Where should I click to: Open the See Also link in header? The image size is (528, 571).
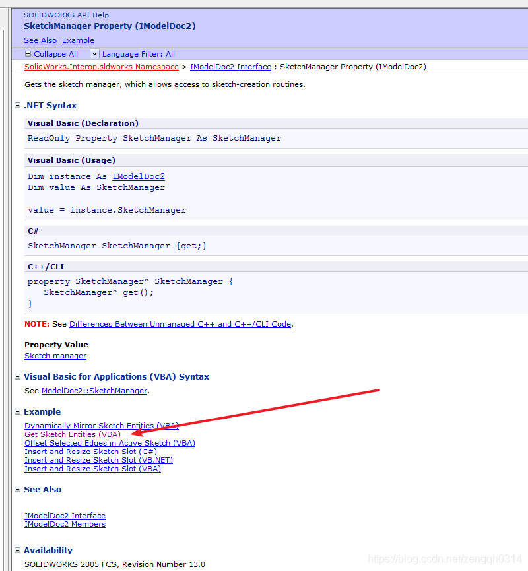[x=40, y=40]
